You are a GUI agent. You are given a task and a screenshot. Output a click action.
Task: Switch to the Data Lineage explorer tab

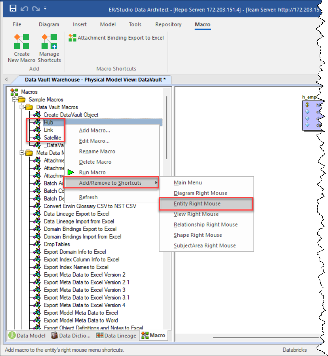(116, 335)
